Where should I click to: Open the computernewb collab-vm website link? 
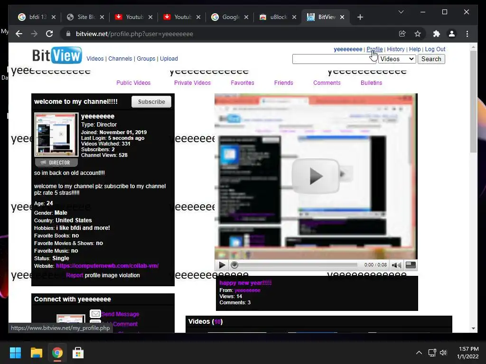pyautogui.click(x=107, y=265)
